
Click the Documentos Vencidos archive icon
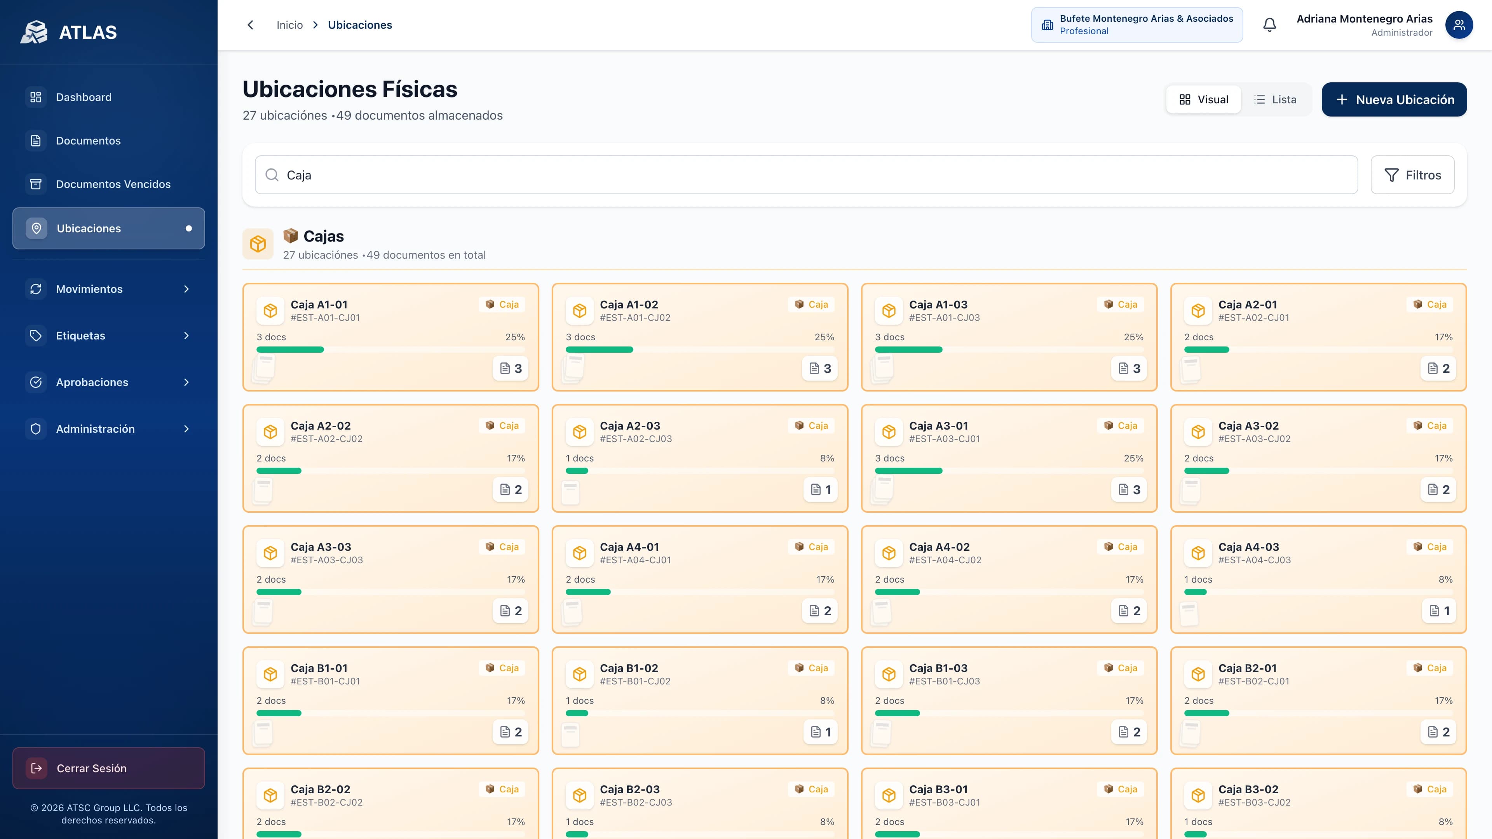[x=36, y=184]
